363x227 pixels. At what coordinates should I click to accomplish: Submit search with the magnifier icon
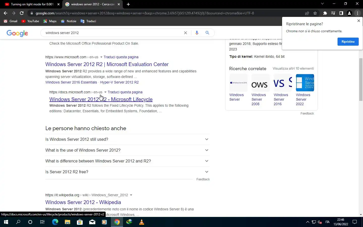pos(207,33)
